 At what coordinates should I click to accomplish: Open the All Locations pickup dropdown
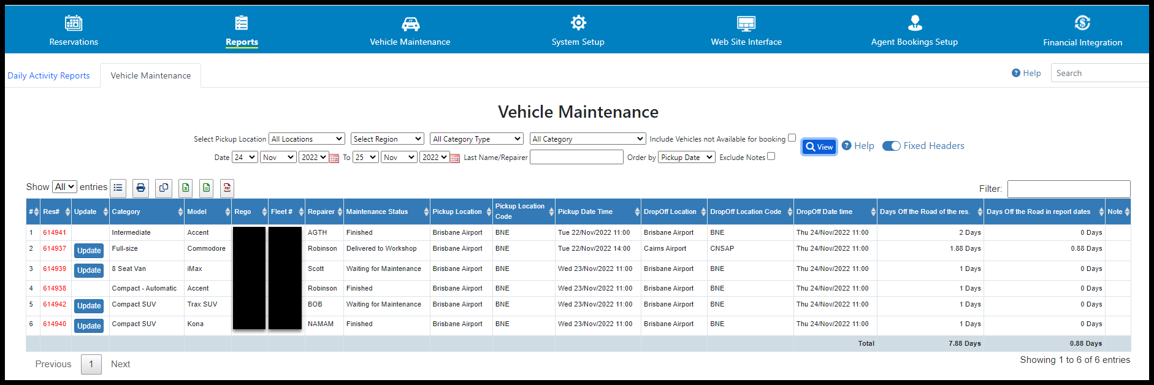[x=307, y=139]
